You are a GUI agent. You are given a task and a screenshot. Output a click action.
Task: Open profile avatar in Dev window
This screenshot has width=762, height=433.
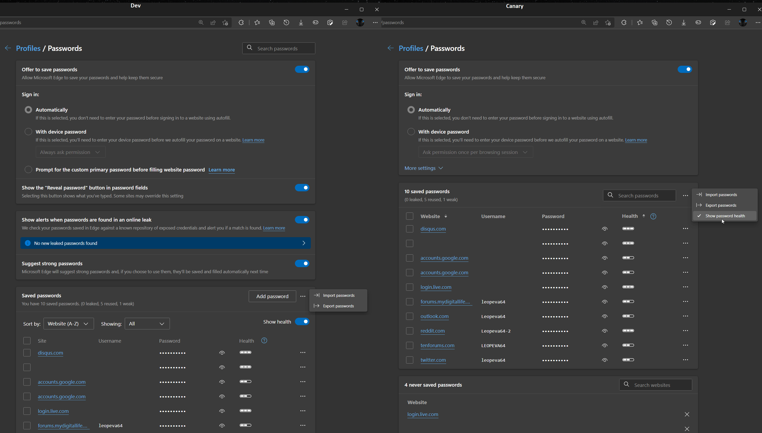click(x=360, y=22)
